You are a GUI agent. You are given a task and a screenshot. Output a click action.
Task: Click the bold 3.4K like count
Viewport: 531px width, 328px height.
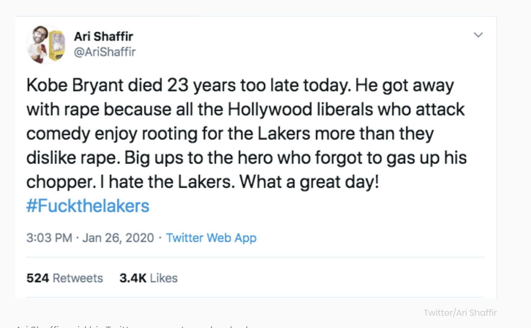(x=133, y=278)
